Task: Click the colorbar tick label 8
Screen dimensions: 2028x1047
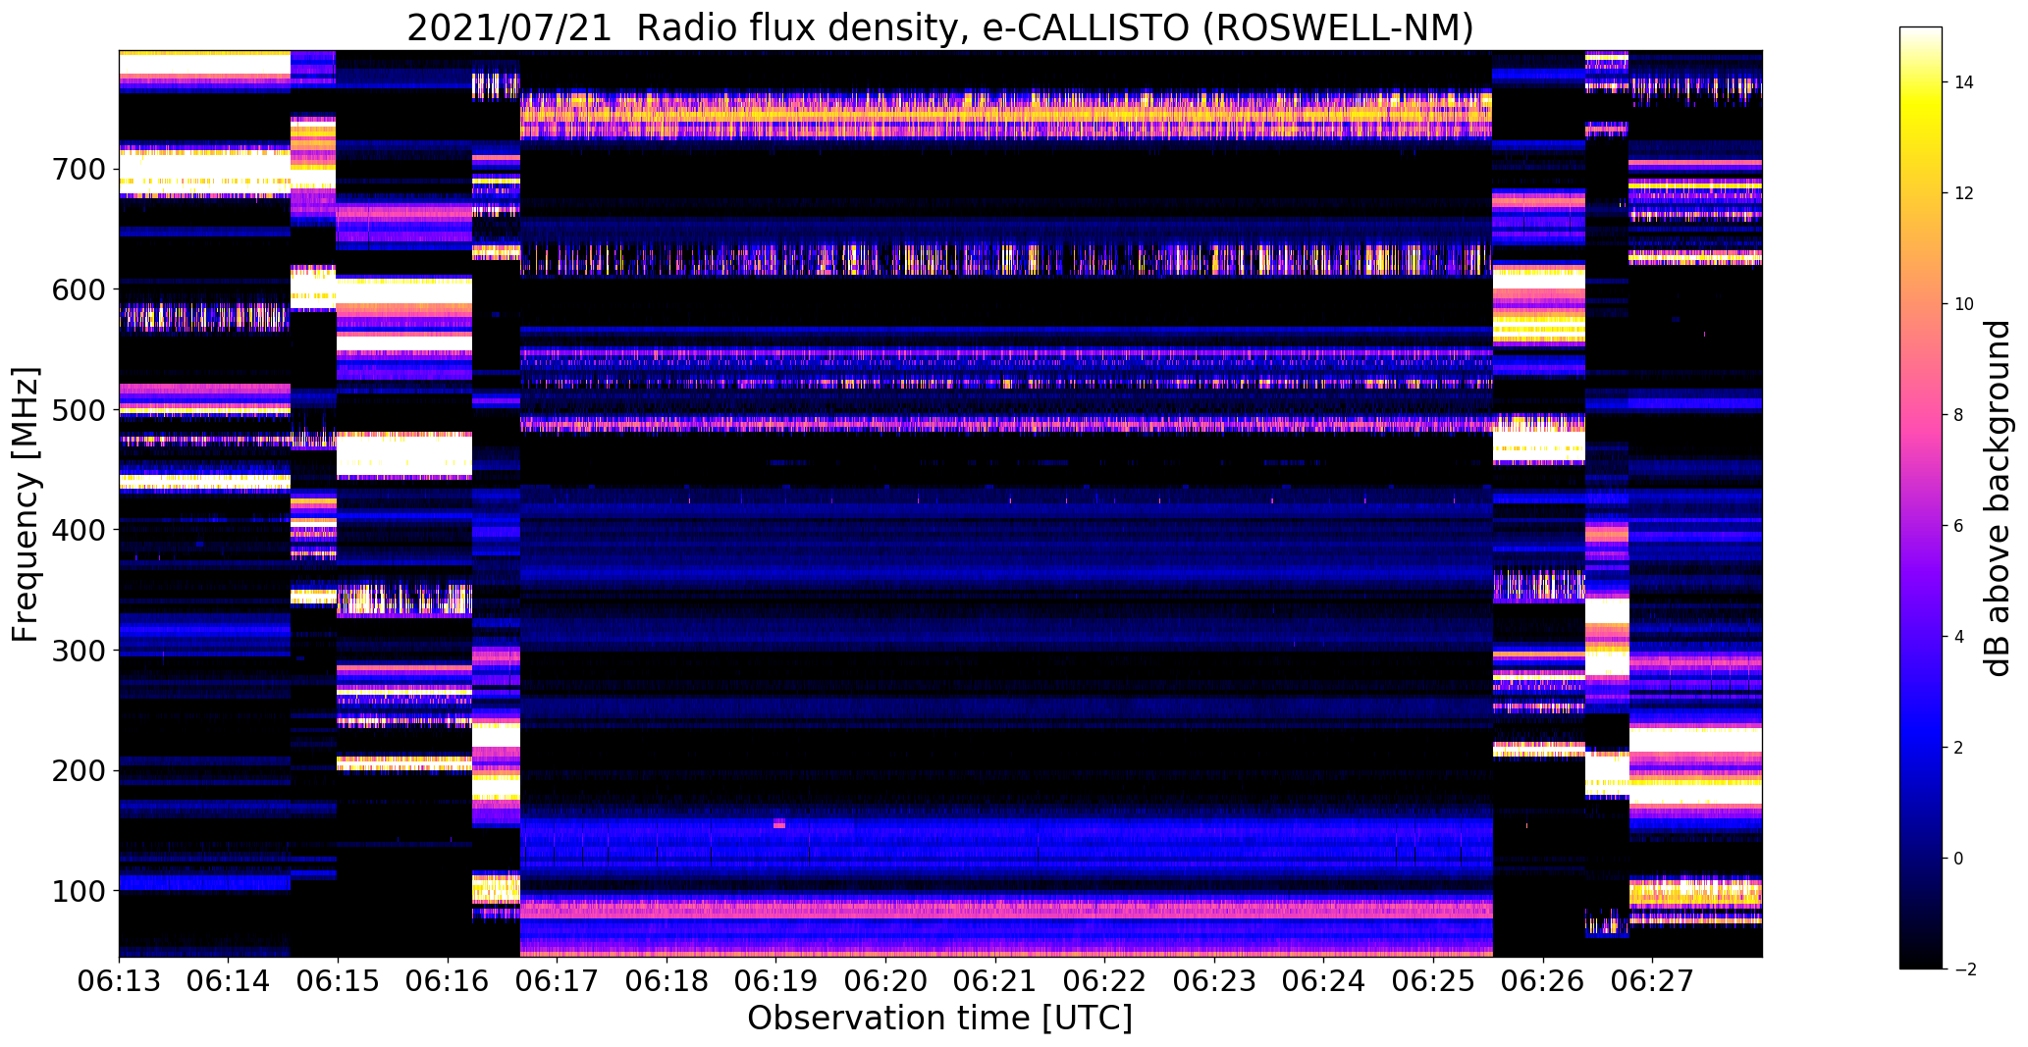Action: pos(1958,415)
